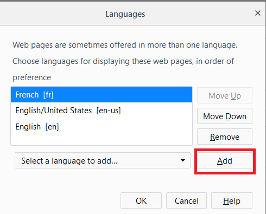Viewport: 266px width, 214px height.
Task: Click the word preference in the description
Action: click(x=32, y=77)
